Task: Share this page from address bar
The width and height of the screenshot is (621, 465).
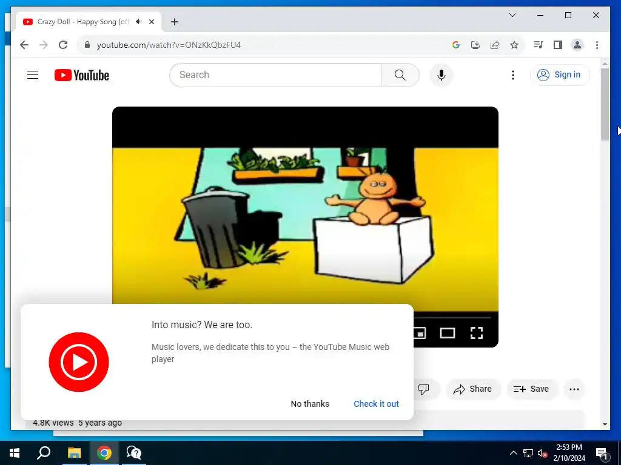Action: click(495, 45)
